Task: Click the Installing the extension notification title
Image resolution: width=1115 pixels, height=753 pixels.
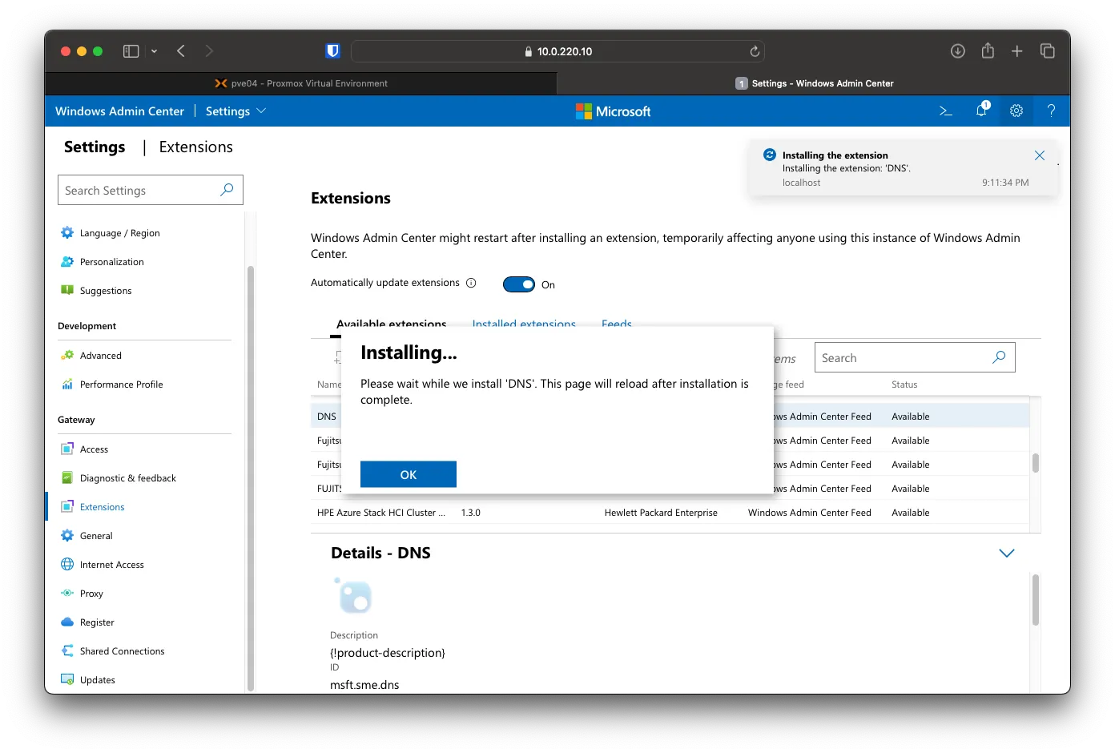Action: tap(835, 155)
